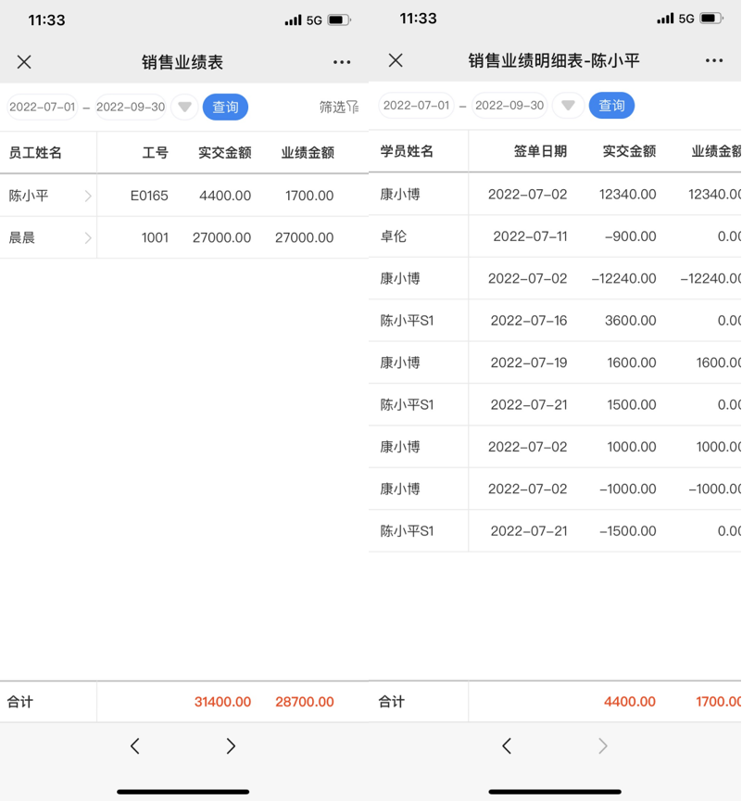Sort by 签单日期 column header
742x801 pixels.
[540, 151]
